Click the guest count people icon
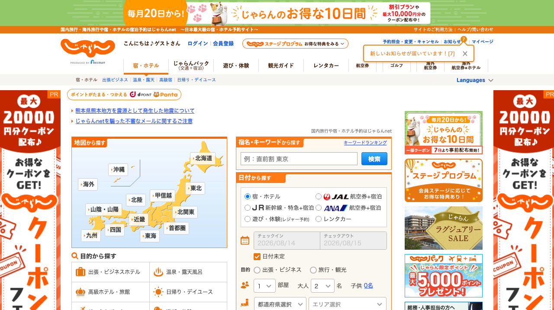The width and height of the screenshot is (554, 310). click(245, 285)
